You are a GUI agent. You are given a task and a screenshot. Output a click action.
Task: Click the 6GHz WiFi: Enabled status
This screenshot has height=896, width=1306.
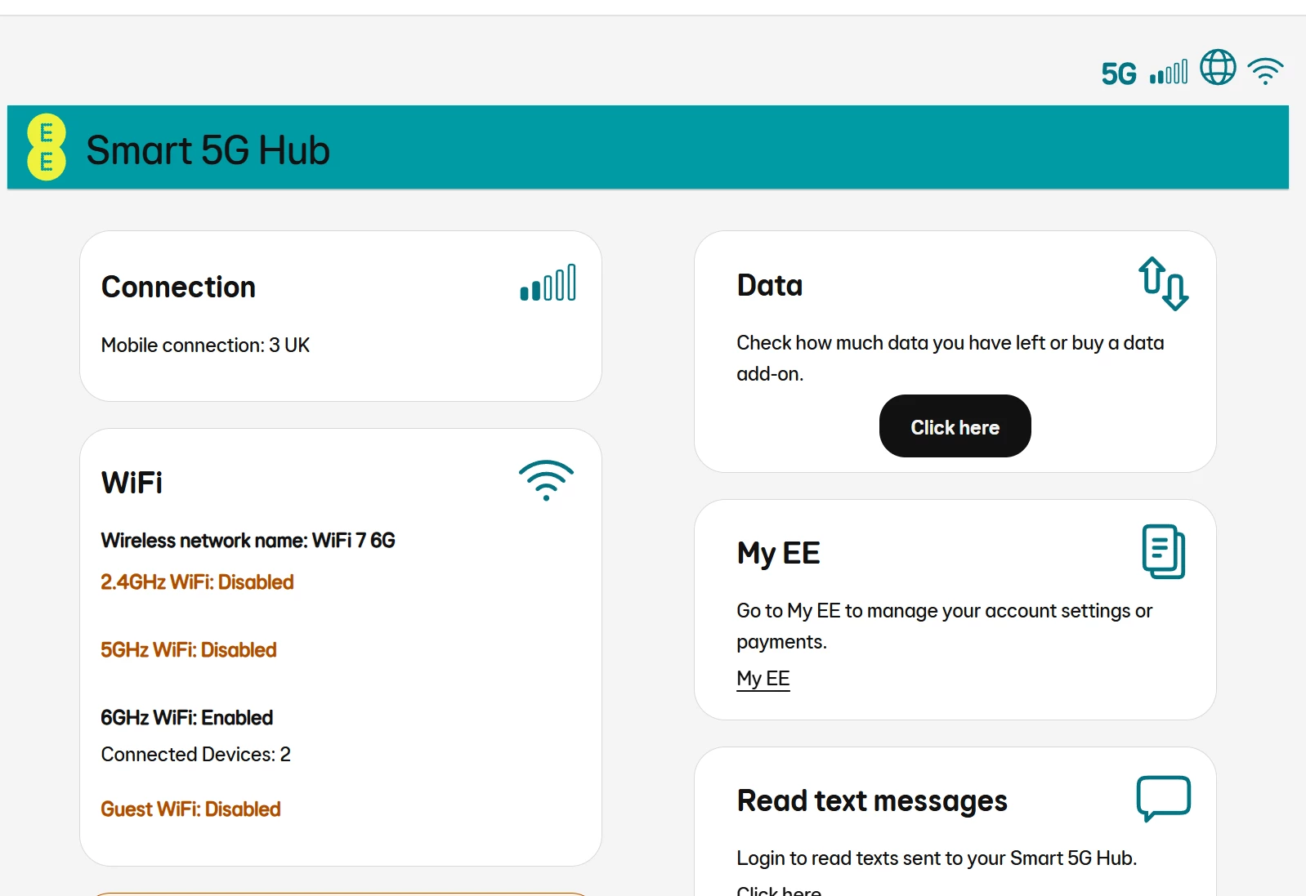[x=187, y=718]
